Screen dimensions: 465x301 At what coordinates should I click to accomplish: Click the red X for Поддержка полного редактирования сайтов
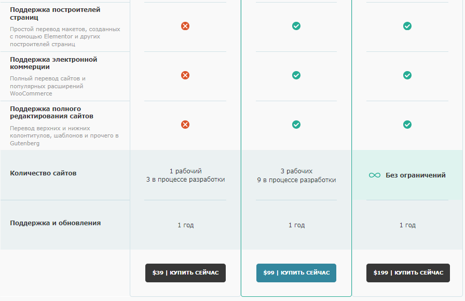[185, 125]
